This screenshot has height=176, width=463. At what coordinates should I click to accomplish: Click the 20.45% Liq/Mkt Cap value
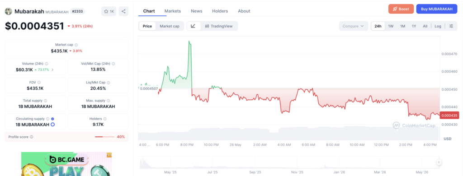tap(98, 88)
